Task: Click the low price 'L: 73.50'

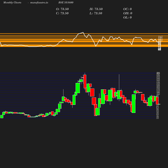Action: point(96,13)
